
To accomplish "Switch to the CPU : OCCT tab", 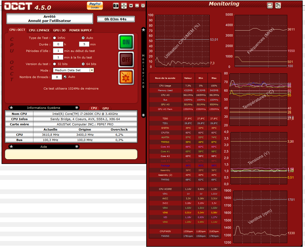I will coord(17,30).
